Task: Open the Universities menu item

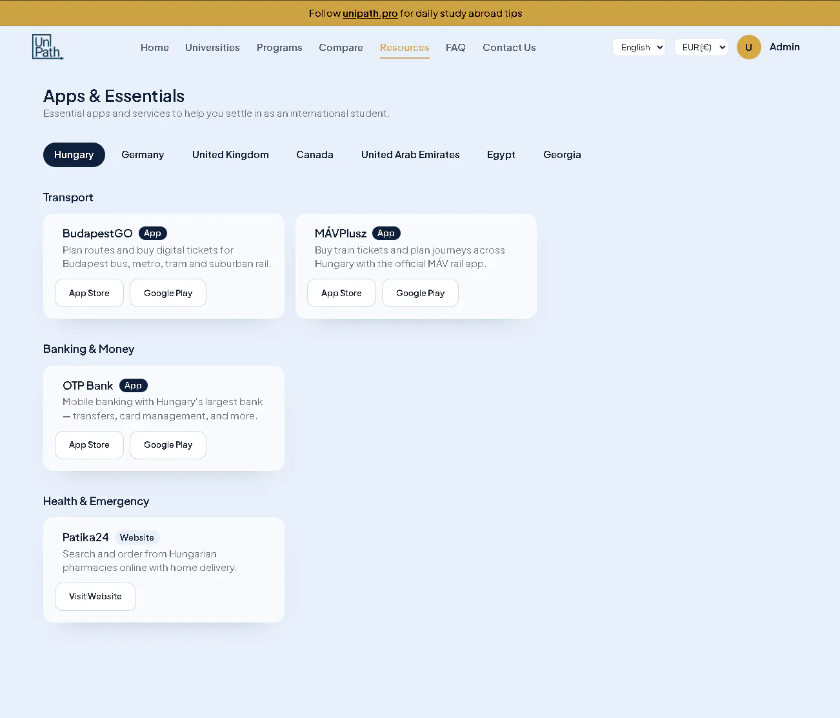Action: [x=212, y=48]
